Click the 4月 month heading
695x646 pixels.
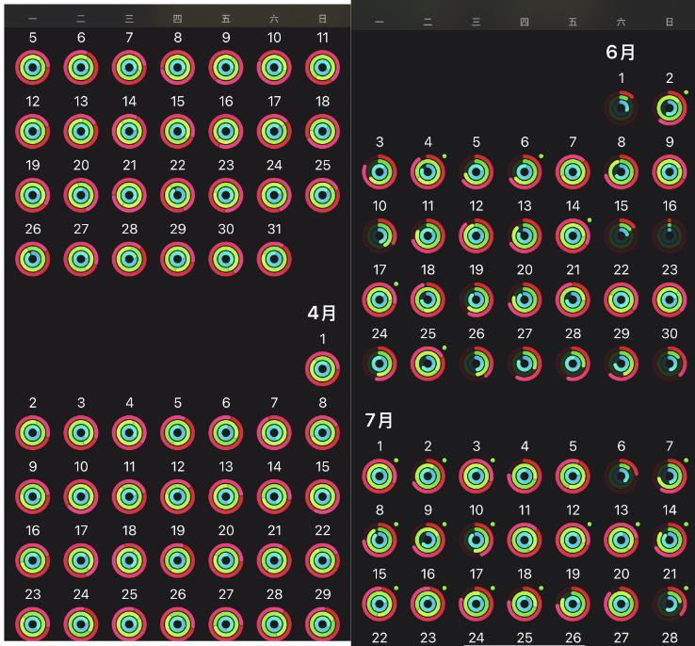coord(321,313)
